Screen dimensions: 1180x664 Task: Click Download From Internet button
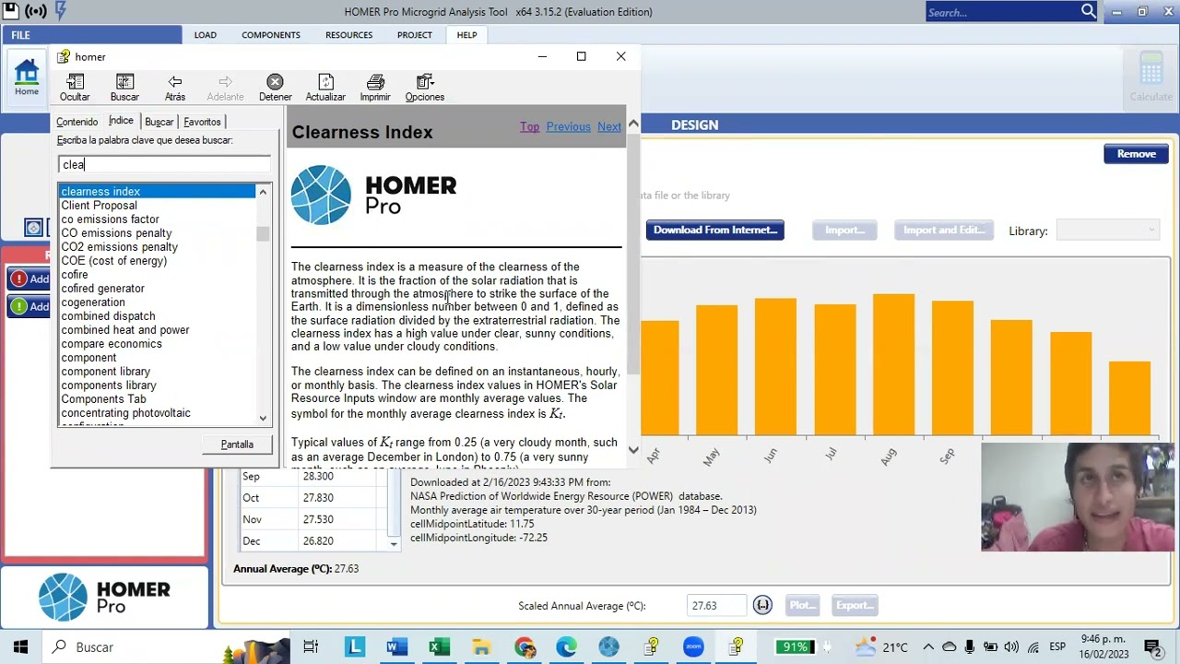(x=715, y=230)
